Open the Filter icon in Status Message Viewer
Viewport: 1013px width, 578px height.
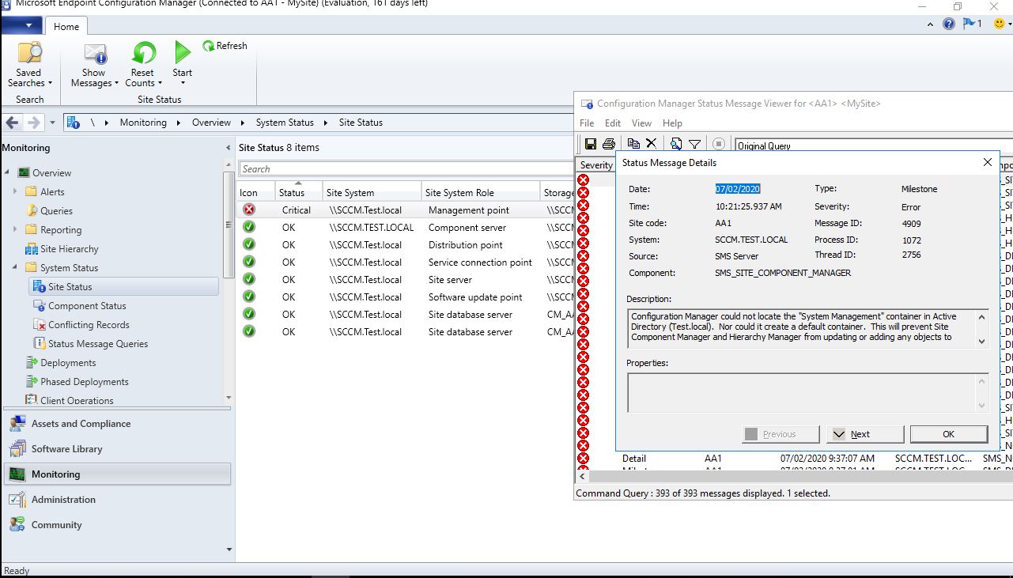[695, 143]
